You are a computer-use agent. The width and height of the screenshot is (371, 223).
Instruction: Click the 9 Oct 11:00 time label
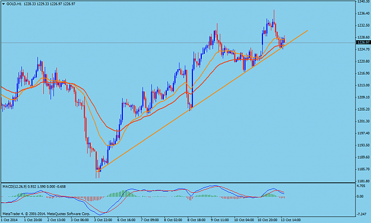click(220, 220)
